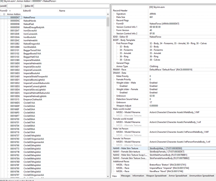
Task: Click the FormID filter input field
Action: [x=14, y=6]
